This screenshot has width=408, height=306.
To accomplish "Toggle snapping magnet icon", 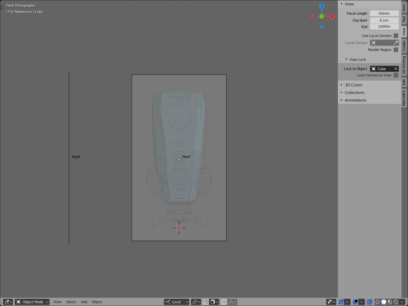I will tap(206, 302).
